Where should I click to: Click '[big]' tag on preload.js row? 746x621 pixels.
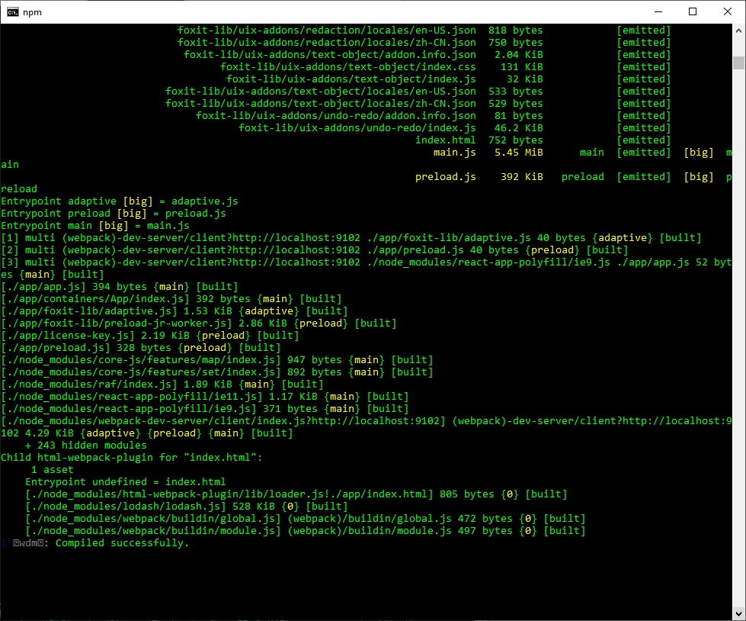[x=699, y=177]
